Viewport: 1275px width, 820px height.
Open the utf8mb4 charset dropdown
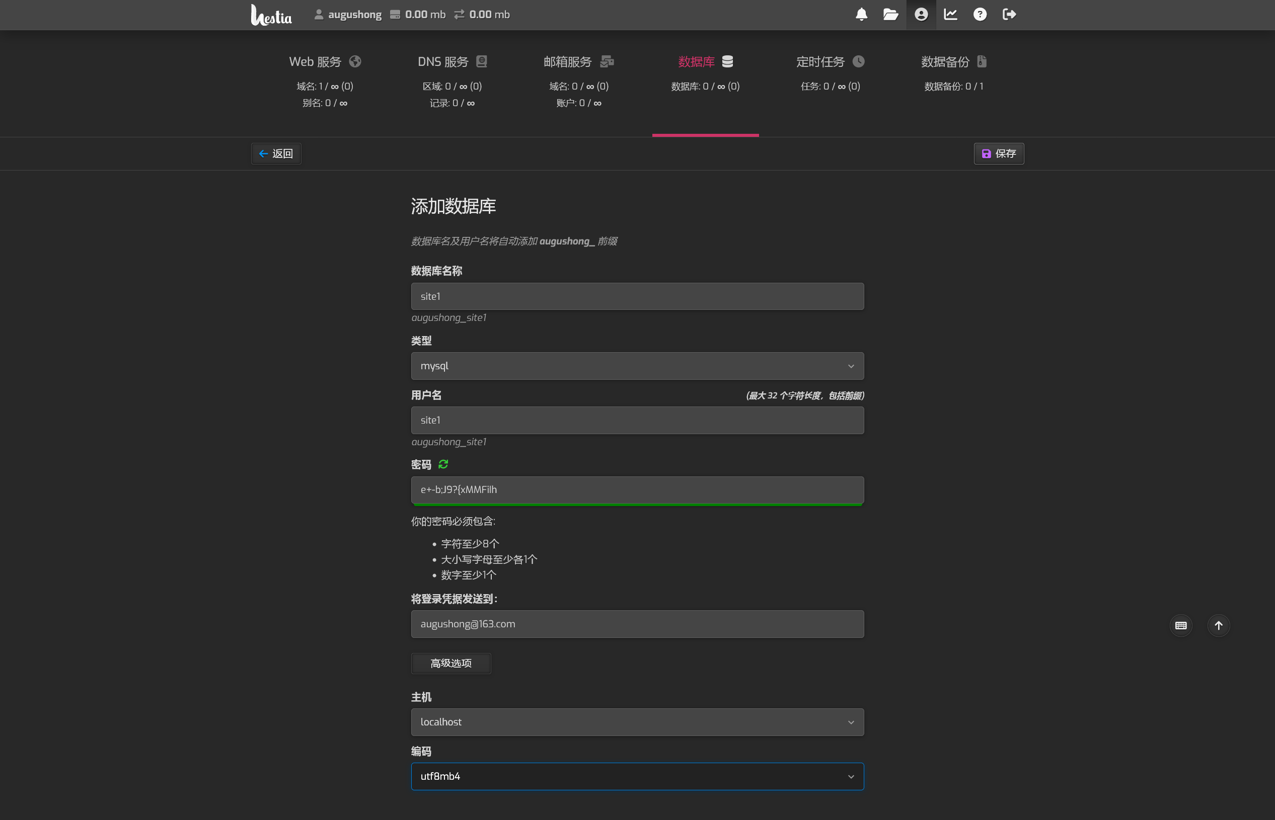point(637,776)
